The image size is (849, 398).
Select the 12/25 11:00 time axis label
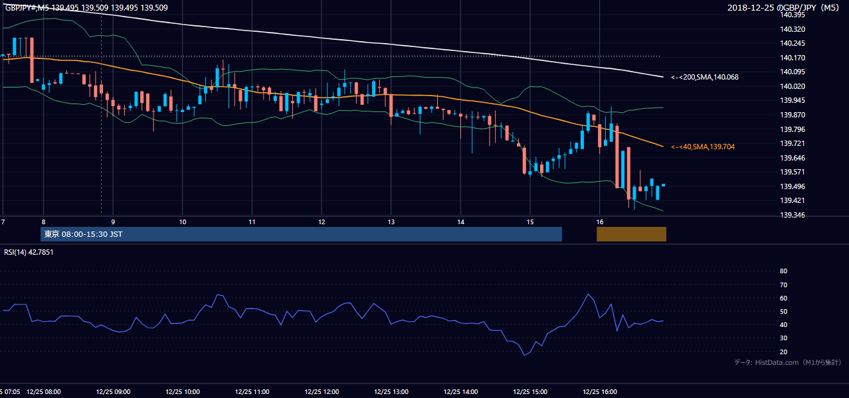click(x=252, y=392)
